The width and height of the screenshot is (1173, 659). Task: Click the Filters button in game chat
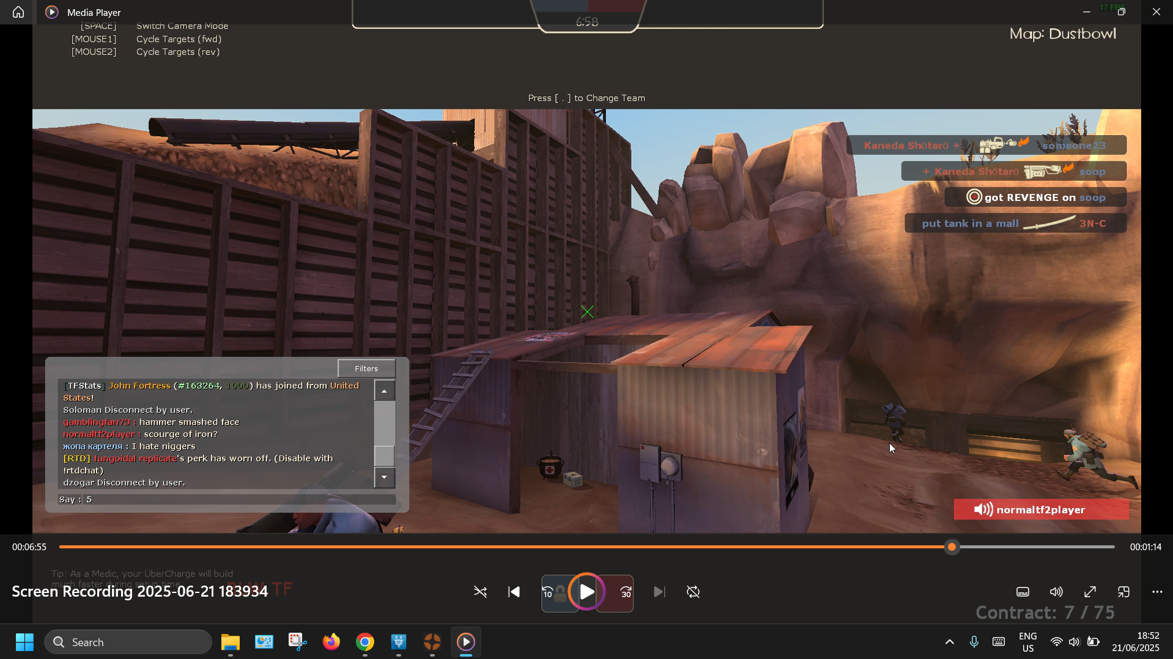(366, 369)
